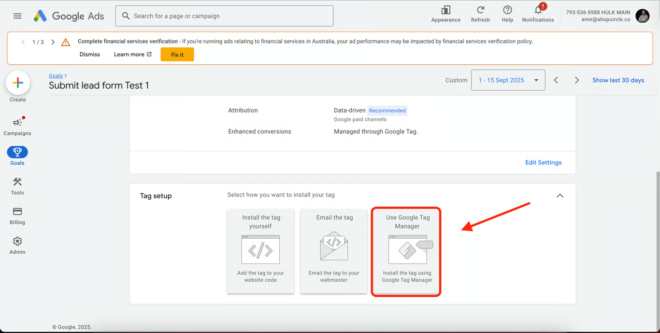Open the hamburger main menu
The height and width of the screenshot is (333, 660).
tap(17, 16)
